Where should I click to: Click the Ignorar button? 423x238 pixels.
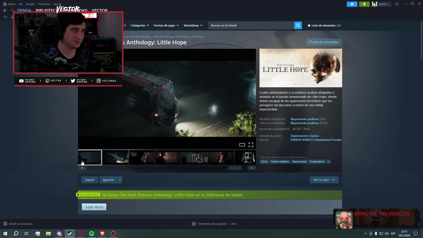pos(108,180)
